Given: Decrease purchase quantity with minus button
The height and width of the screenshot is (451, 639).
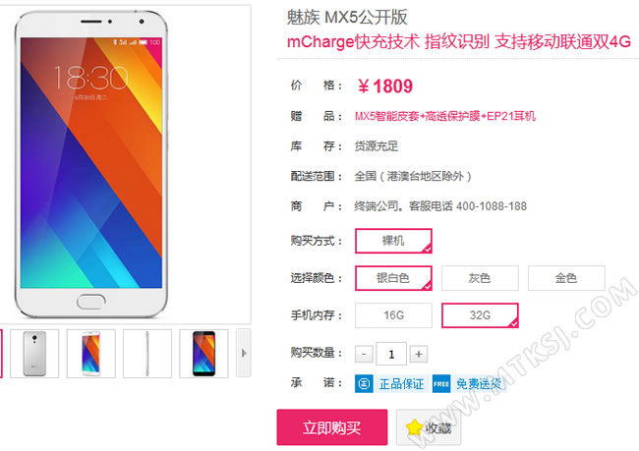Looking at the screenshot, I should [364, 354].
